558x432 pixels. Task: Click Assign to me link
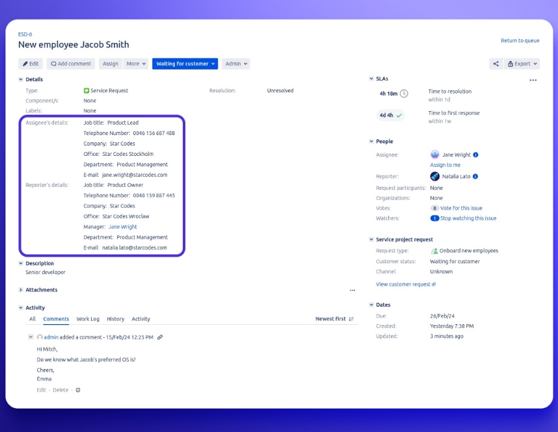pyautogui.click(x=445, y=165)
